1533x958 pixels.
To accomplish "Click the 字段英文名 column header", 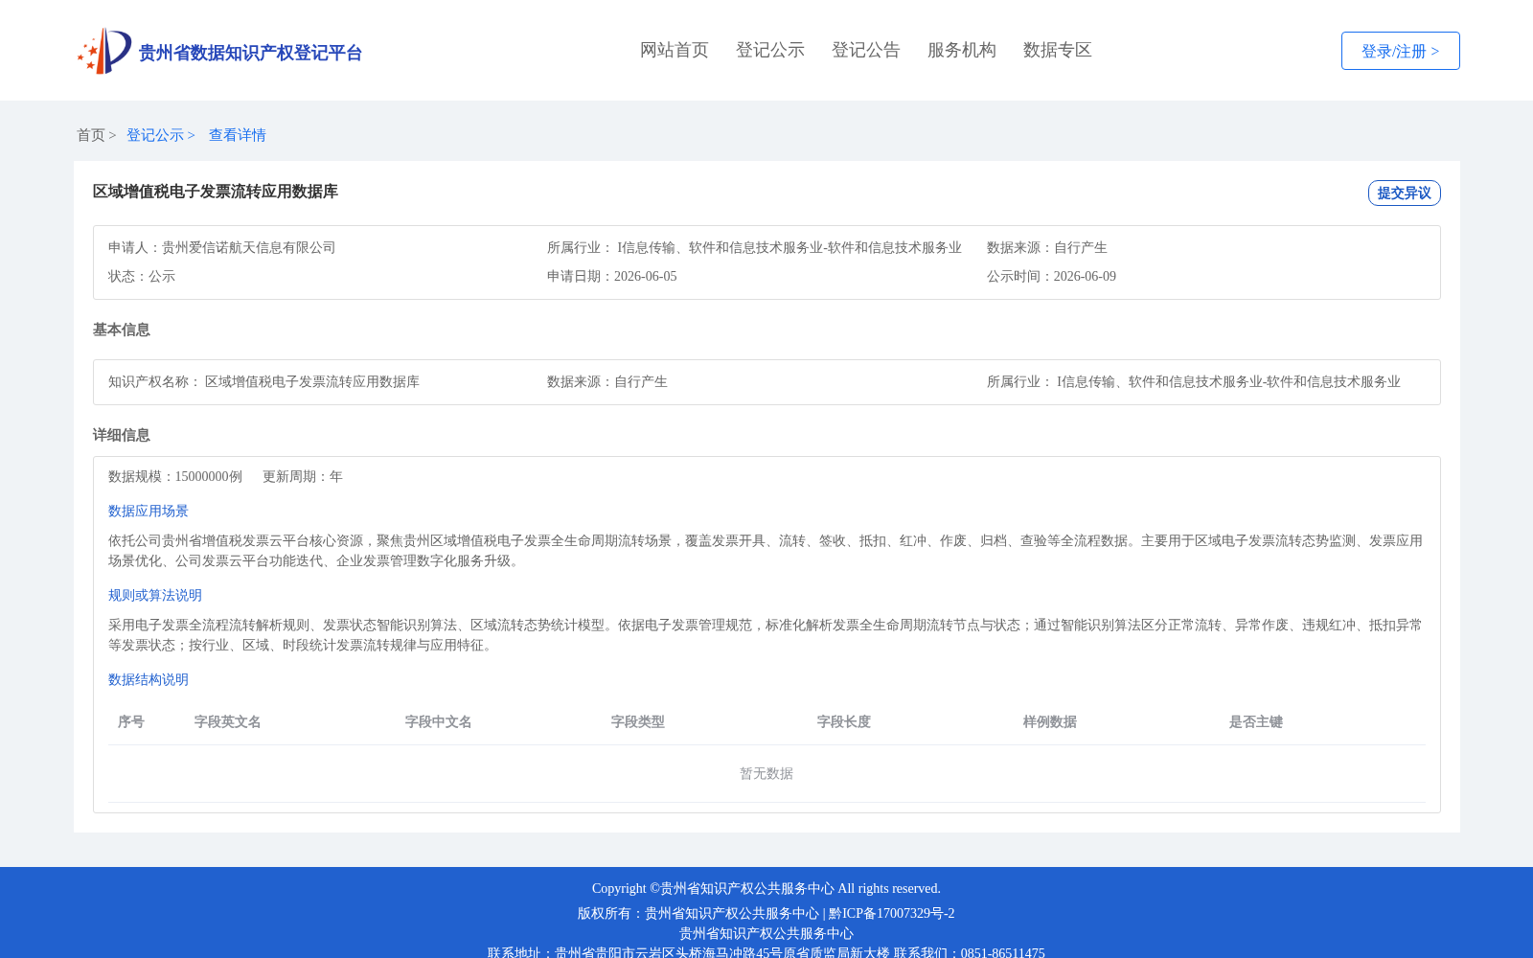I will click(228, 721).
